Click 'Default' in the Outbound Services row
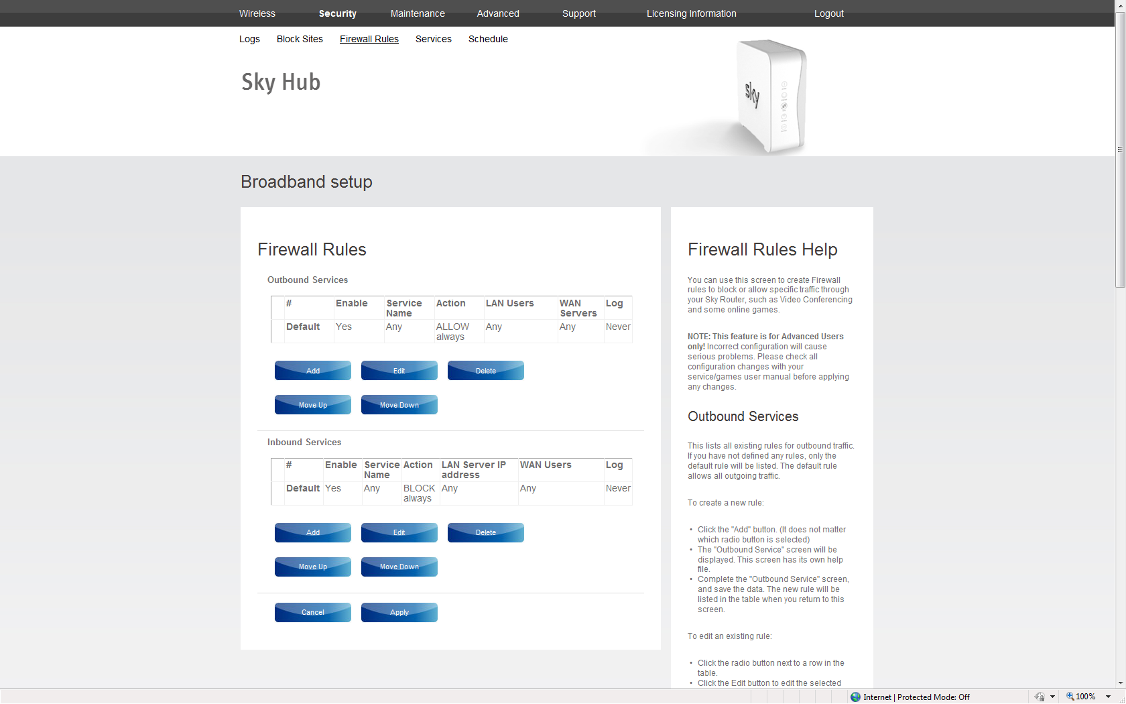 click(303, 327)
